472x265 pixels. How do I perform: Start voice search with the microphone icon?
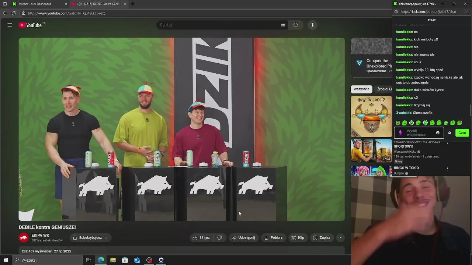point(312,25)
